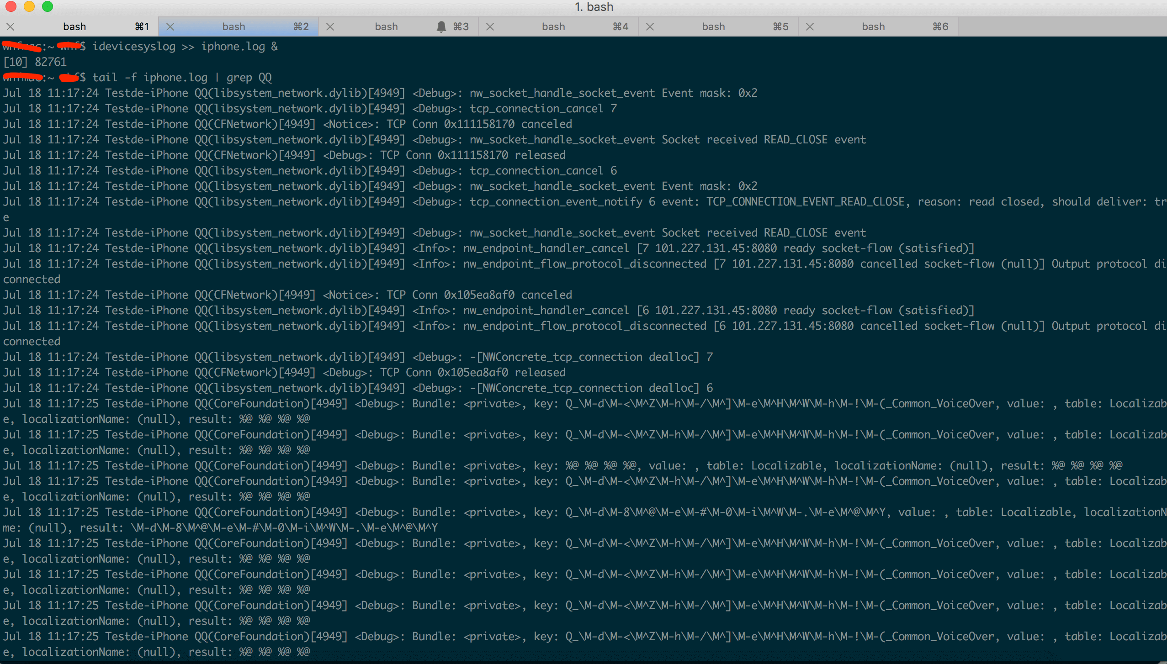
Task: Click the 'tail -f iphone.log | grep QQ' command line
Action: point(182,78)
